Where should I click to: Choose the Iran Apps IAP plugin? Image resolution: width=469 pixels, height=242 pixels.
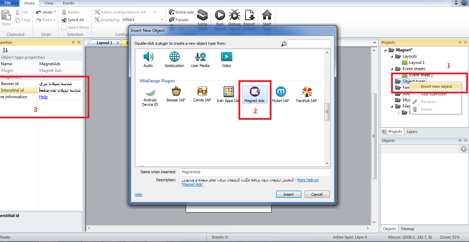228,94
